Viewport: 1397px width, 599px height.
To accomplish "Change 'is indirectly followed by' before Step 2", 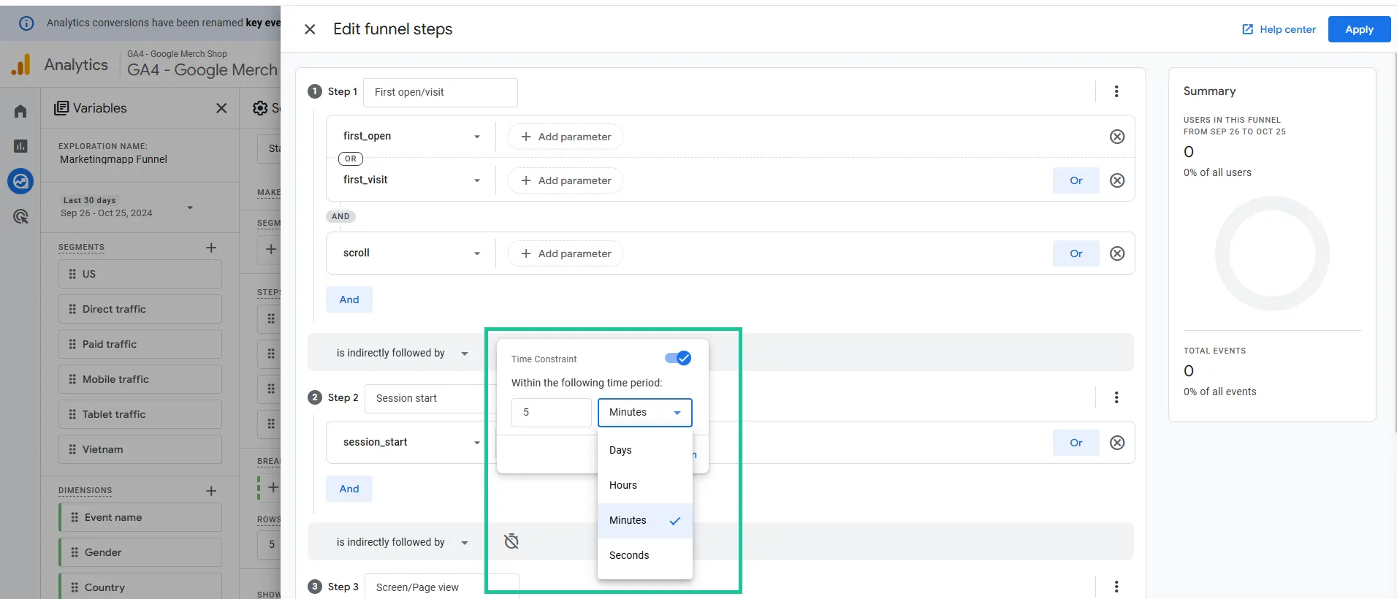I will (x=403, y=353).
